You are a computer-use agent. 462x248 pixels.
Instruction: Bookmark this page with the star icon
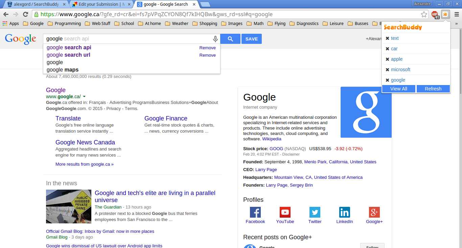[424, 14]
